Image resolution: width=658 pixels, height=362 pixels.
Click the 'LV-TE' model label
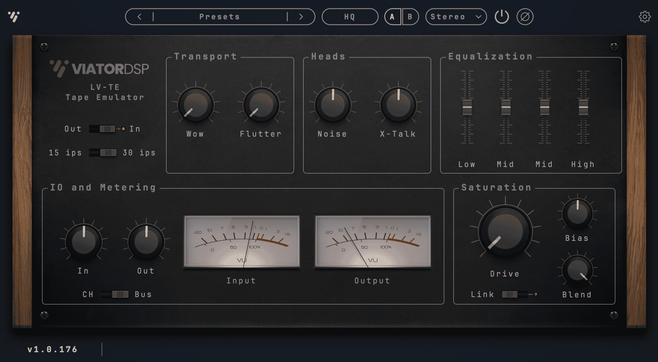(105, 87)
